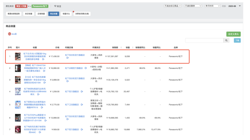Open external link icon after NW90 hair dryer title
Screen dimensions: 250x140
(x=38, y=95)
